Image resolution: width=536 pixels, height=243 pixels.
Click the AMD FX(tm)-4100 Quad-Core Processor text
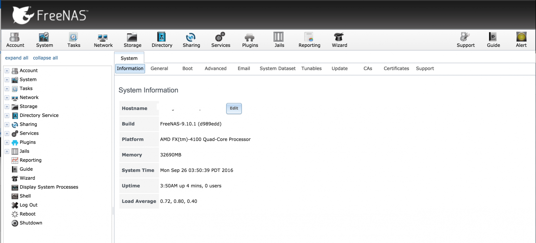[205, 139]
